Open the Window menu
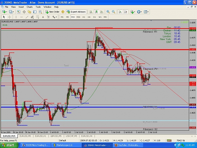 point(47,7)
